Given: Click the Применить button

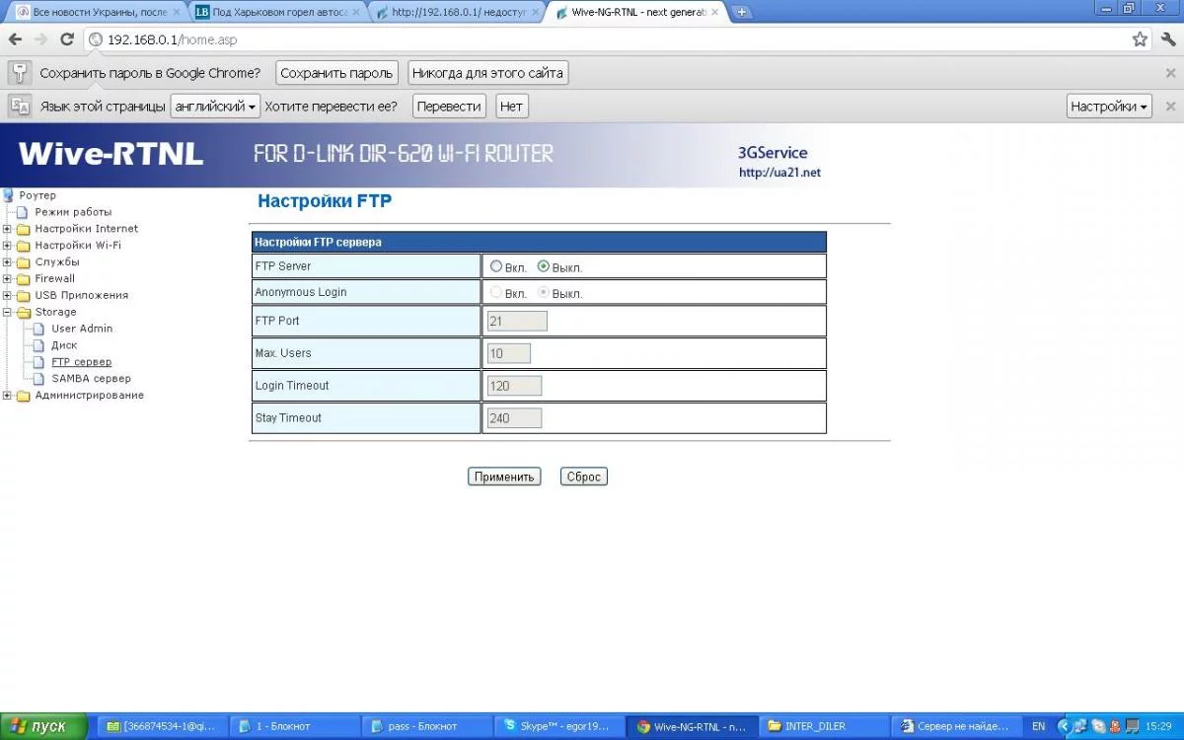Looking at the screenshot, I should click(504, 477).
